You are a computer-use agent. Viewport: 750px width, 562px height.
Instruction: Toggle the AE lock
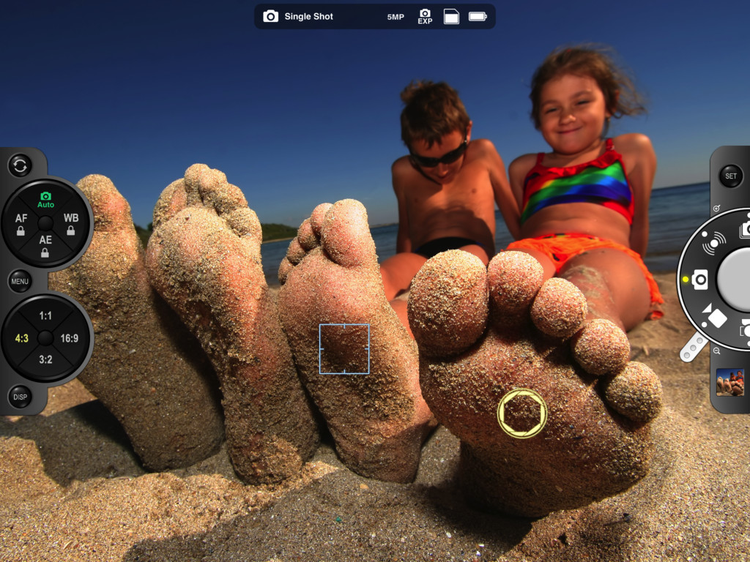[45, 246]
